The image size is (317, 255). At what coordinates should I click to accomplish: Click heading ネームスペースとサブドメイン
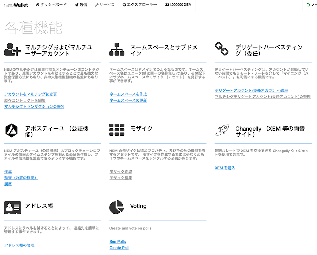tap(164, 50)
